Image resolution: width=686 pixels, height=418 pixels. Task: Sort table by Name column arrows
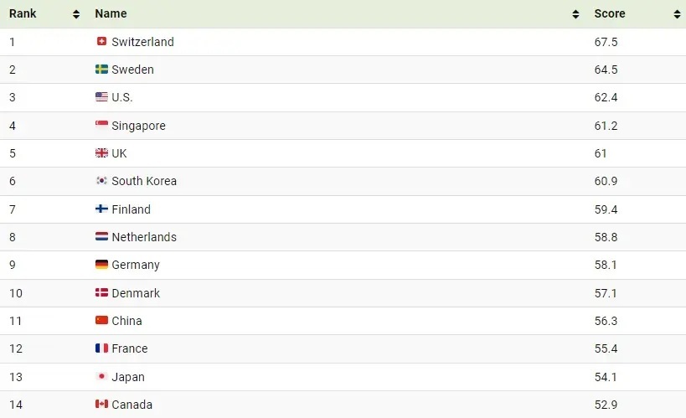(x=575, y=14)
